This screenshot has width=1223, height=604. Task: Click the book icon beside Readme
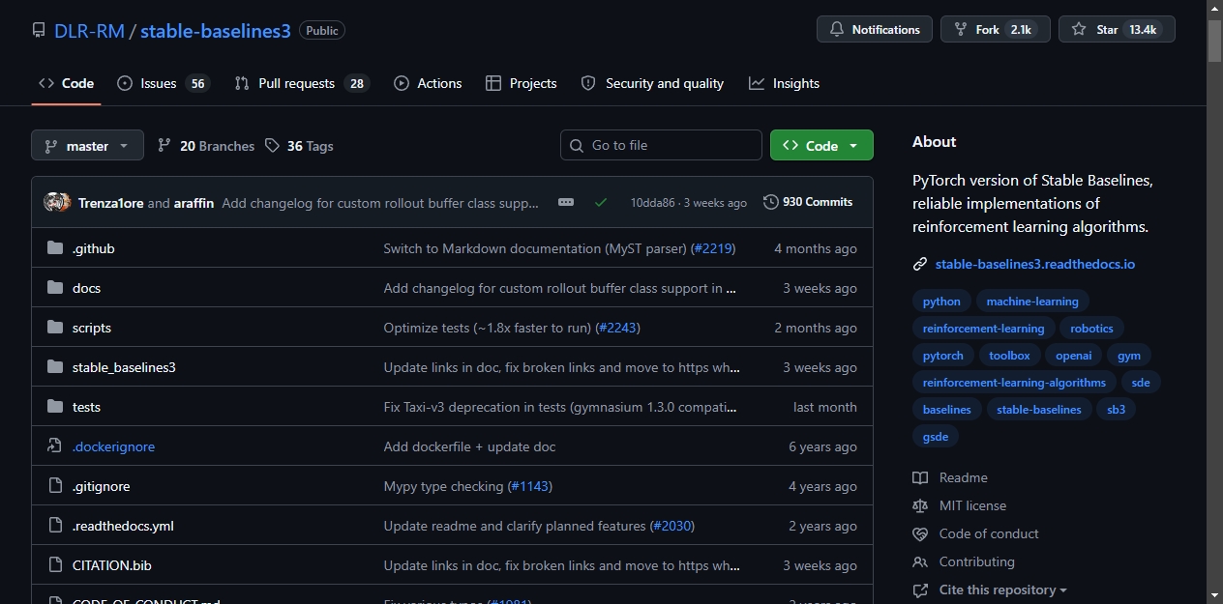click(x=920, y=477)
